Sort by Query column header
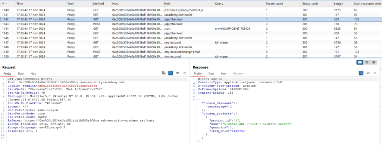This screenshot has height=145, width=382. pos(239,4)
